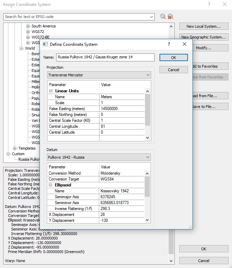Close the Define Coordinate System dialog
The height and width of the screenshot is (268, 232).
(x=184, y=44)
